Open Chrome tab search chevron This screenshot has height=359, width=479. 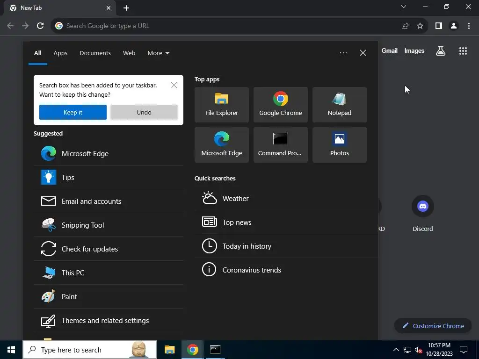[x=404, y=7]
